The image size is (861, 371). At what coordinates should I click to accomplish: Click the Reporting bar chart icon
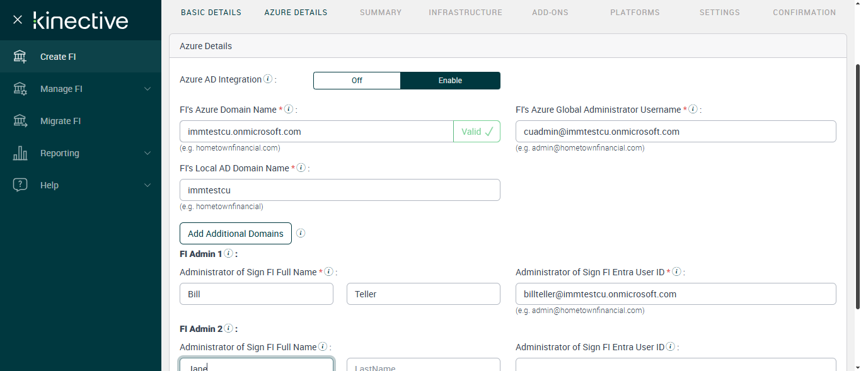pos(20,153)
